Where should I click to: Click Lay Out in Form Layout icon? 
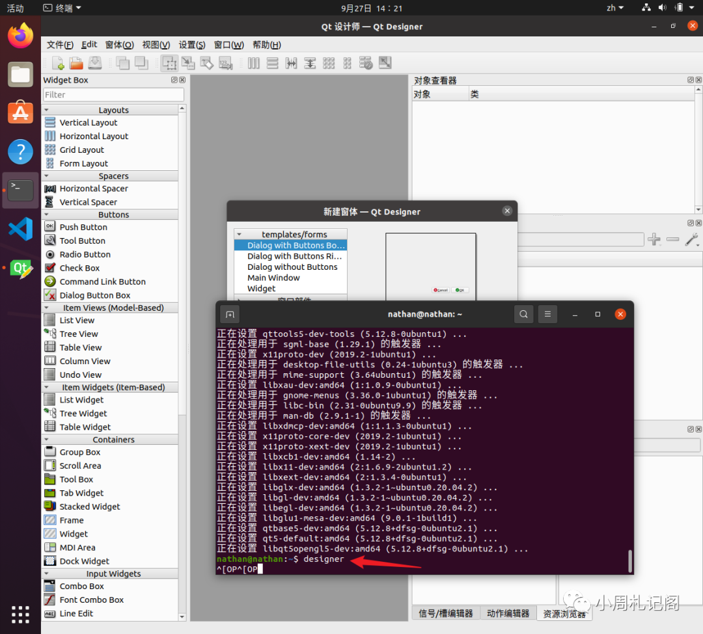point(347,63)
